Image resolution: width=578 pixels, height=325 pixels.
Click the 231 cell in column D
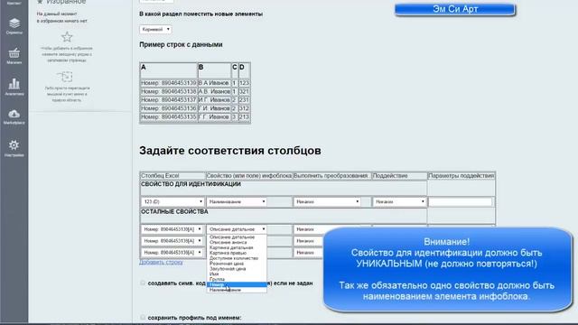coord(244,100)
